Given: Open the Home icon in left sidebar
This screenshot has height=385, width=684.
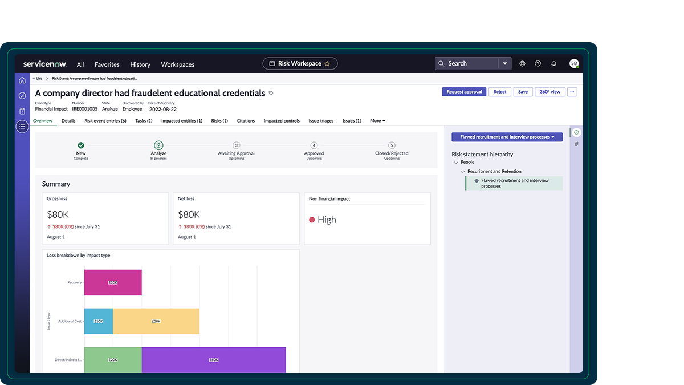Looking at the screenshot, I should [x=22, y=80].
